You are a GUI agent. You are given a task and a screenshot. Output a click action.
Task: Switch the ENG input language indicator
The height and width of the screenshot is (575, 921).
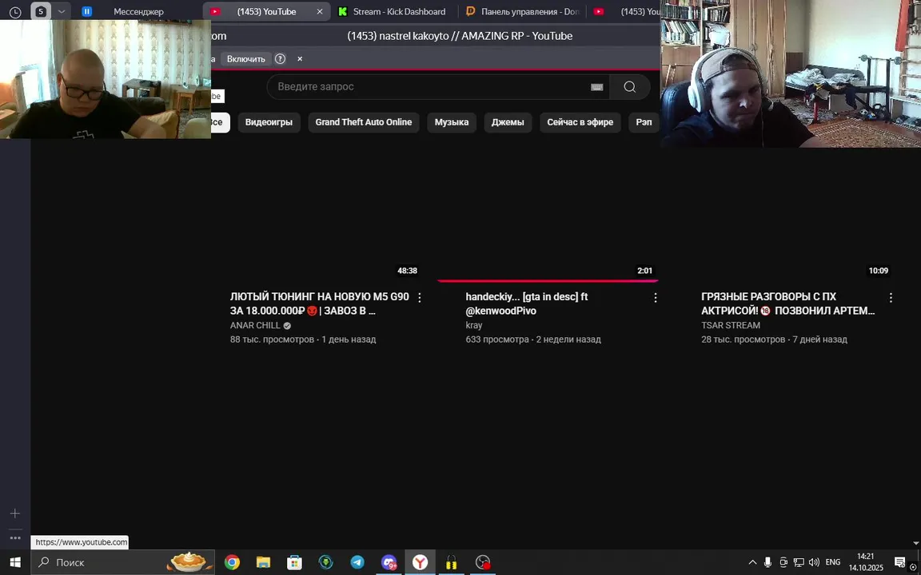pyautogui.click(x=833, y=563)
